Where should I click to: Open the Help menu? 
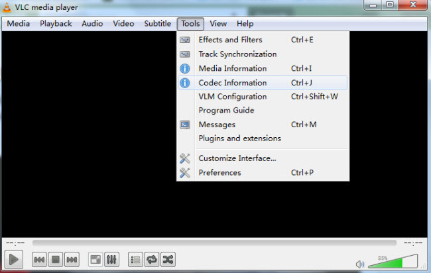pos(245,24)
